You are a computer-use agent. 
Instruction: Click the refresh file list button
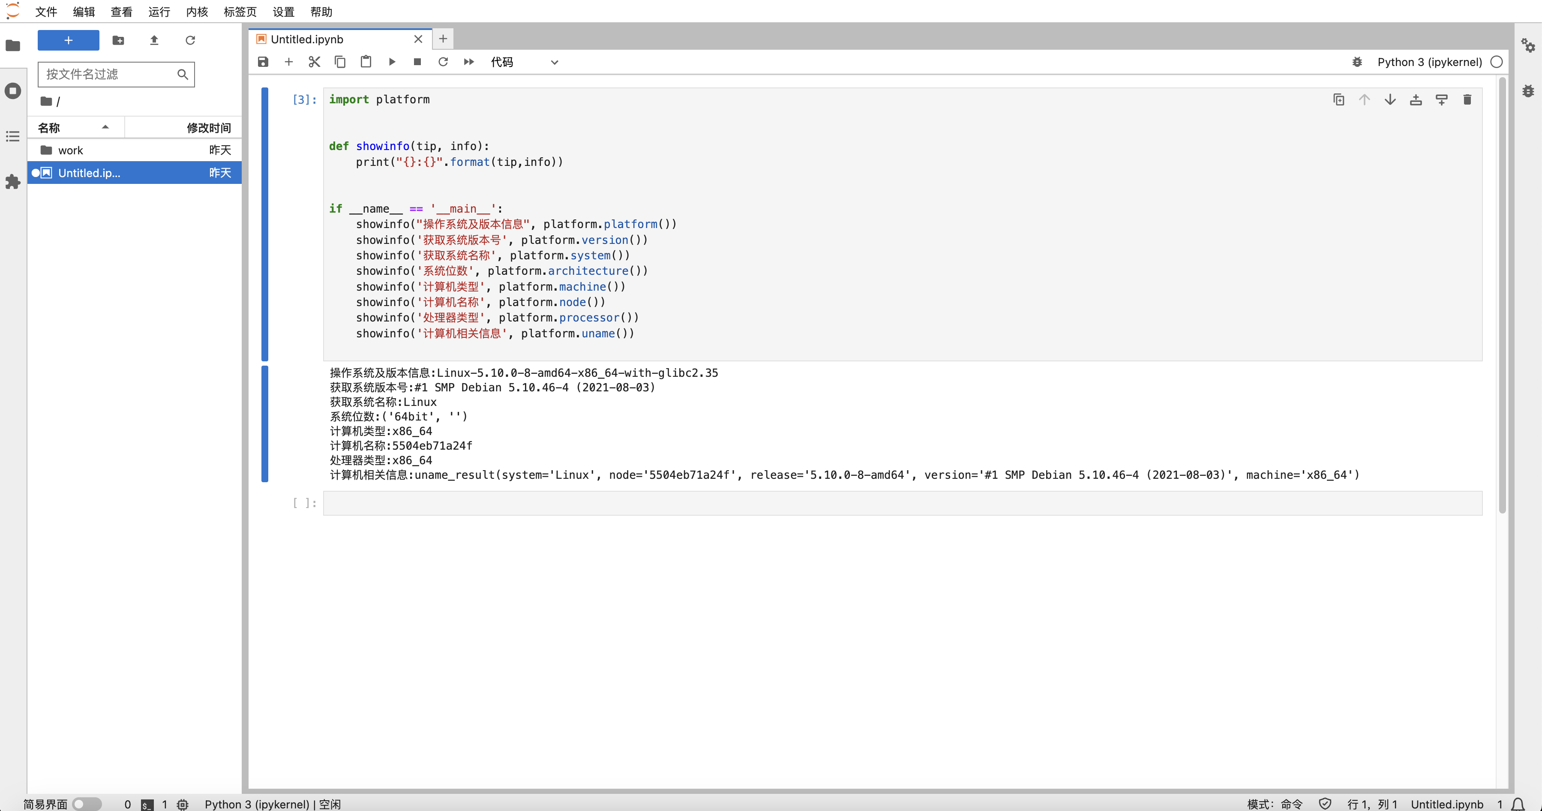(x=190, y=41)
